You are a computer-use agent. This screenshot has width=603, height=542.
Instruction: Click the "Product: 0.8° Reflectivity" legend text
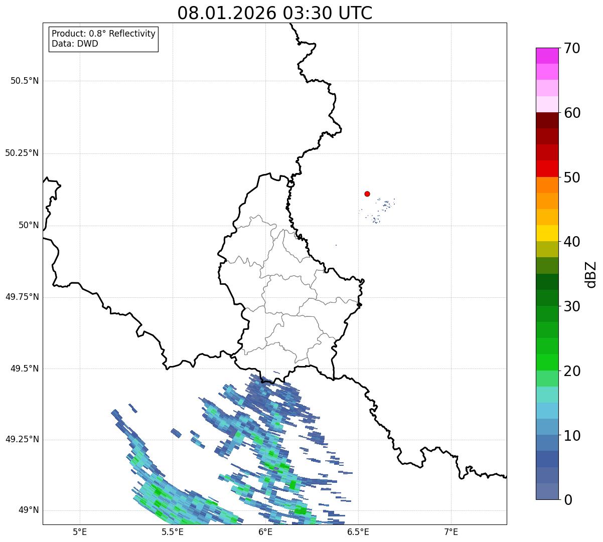click(104, 34)
